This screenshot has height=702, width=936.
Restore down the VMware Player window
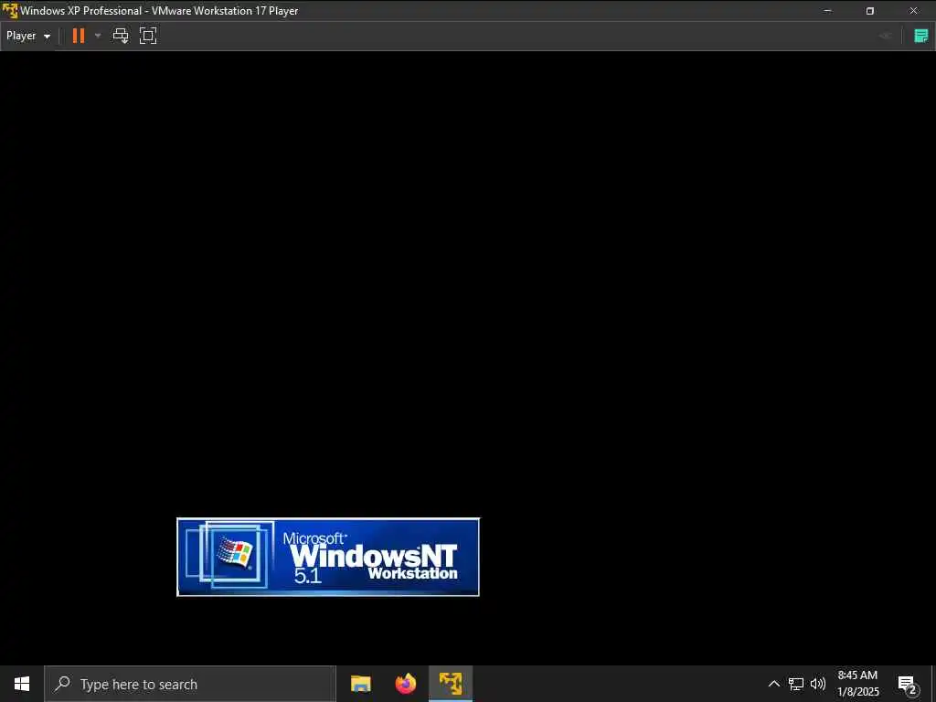tap(870, 11)
